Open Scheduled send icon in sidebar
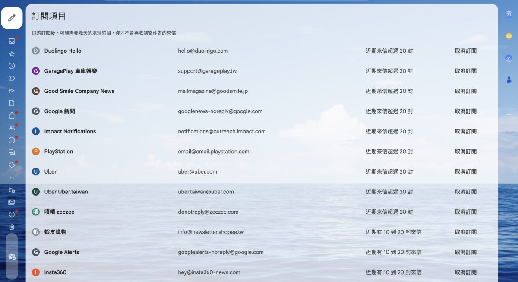Screen dimensions: 518x282 pos(12,190)
